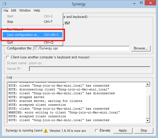Select Save configuration as... menu entry
Image resolution: width=158 pixels, height=138 pixels.
32,35
